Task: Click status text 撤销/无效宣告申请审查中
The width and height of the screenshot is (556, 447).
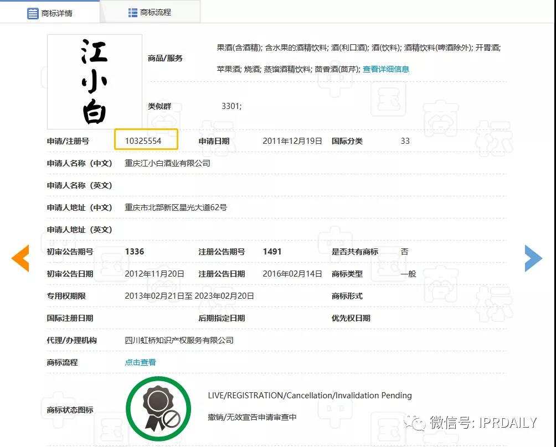Action: click(252, 417)
